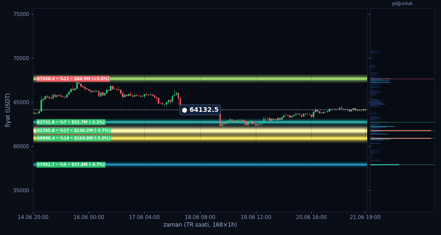Click the green density bar near 60896
Image resolution: width=441 pixels, height=235 pixels.
pyautogui.click(x=401, y=138)
